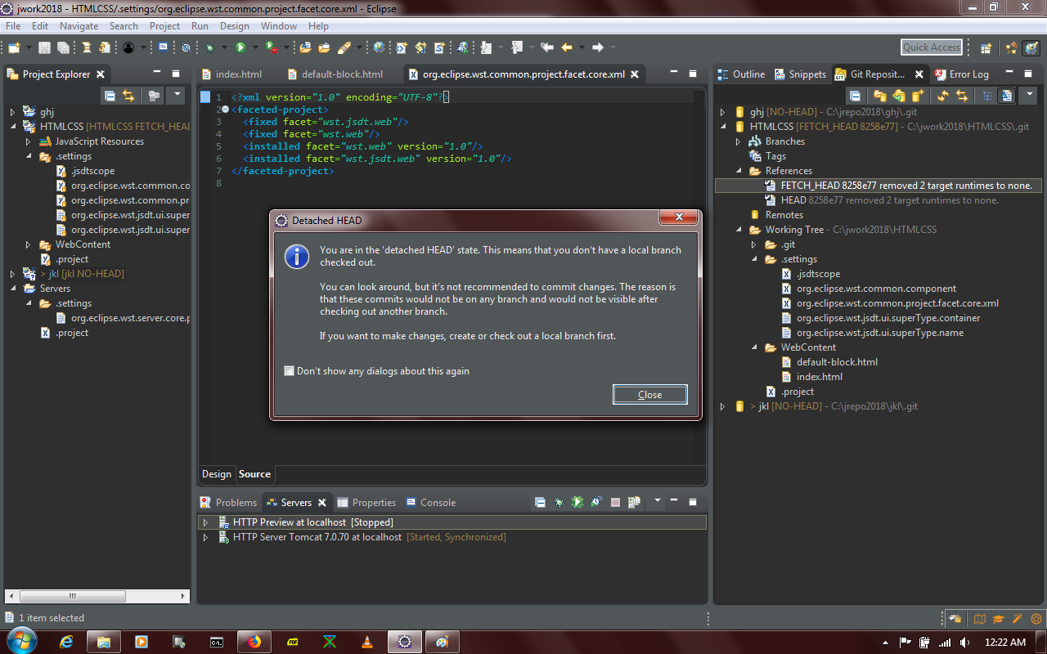The width and height of the screenshot is (1047, 654).
Task: Open Git Repositories View Menu dropdown
Action: [1029, 96]
